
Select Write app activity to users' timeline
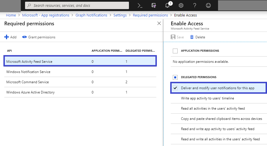pos(208,98)
